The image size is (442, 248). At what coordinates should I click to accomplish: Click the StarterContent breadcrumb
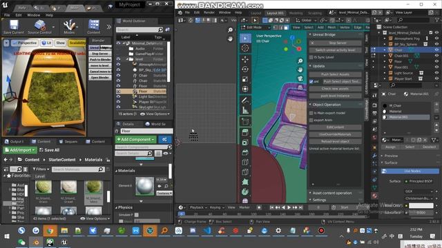coord(62,160)
